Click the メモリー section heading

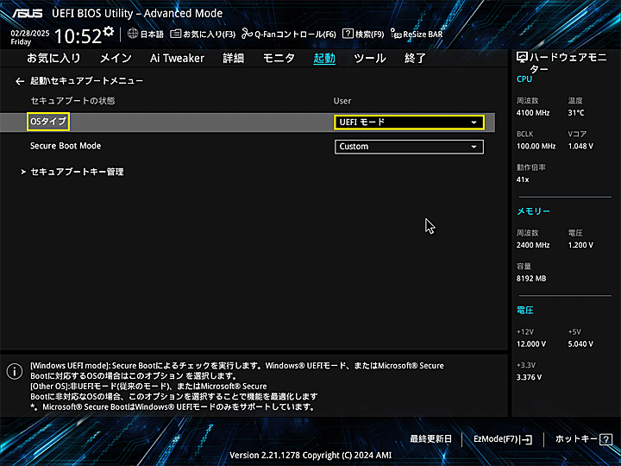pos(534,211)
